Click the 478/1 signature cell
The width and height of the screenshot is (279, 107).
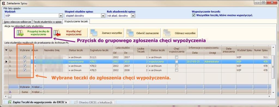101,61
